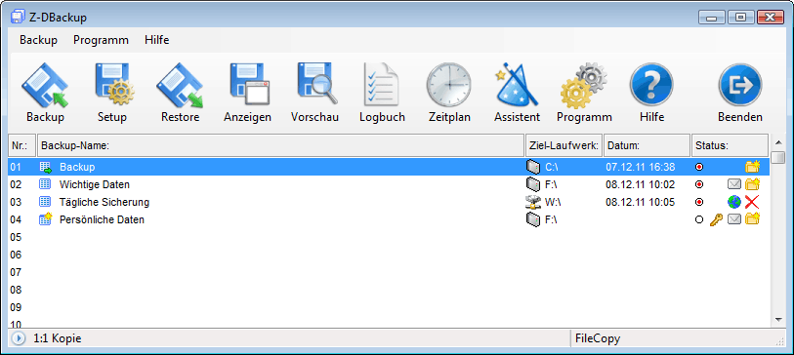Click drive icon in Wichtige Daten row
This screenshot has width=794, height=355.
point(533,184)
